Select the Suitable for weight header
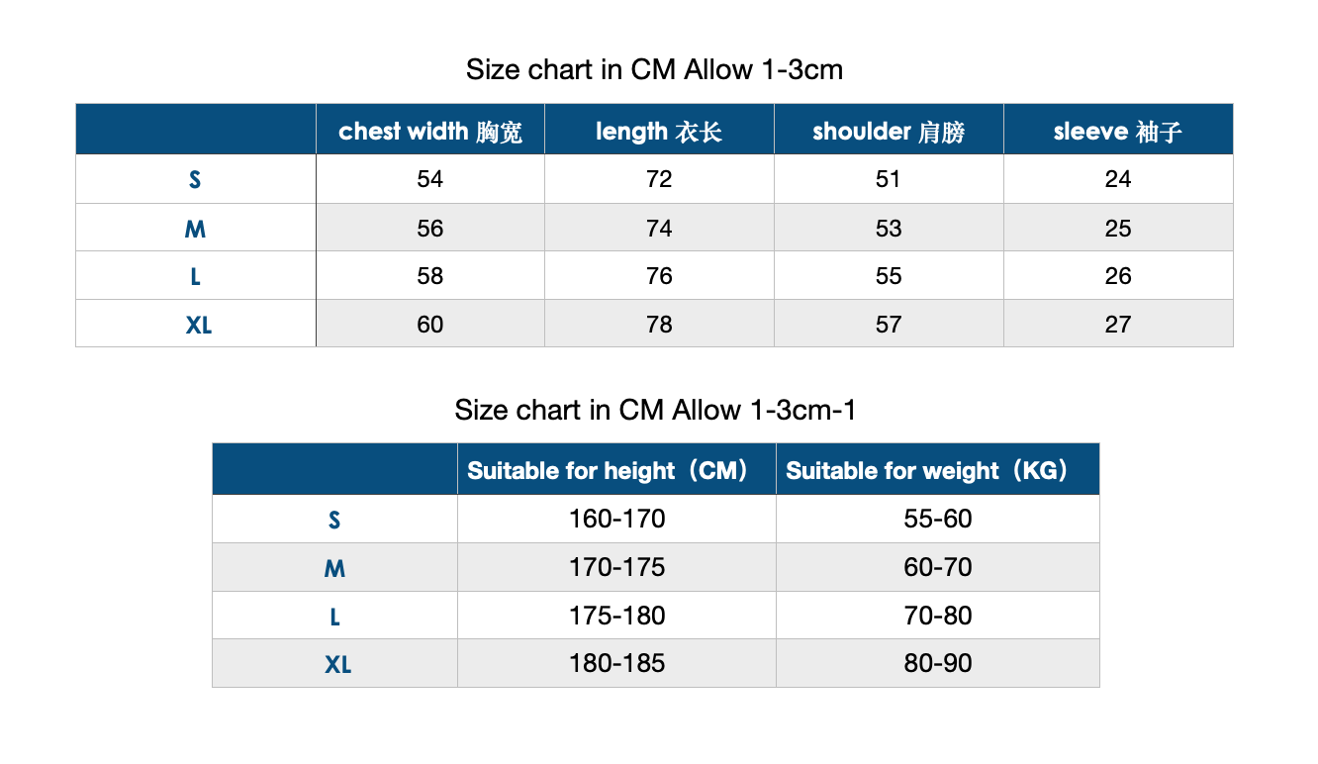Screen dimensions: 1318x764 coord(938,469)
